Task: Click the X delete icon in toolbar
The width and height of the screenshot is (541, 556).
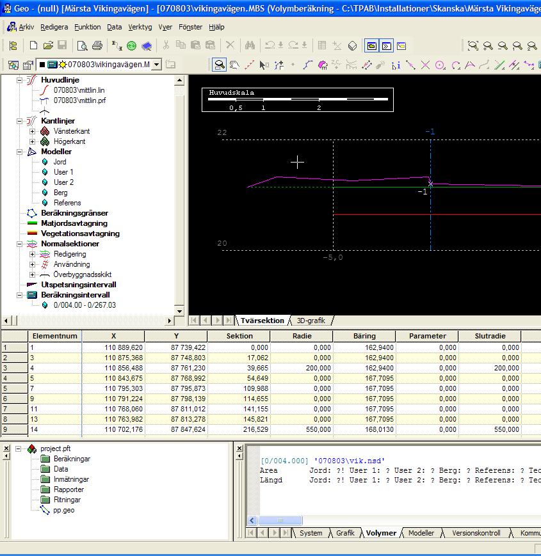Action: pyautogui.click(x=230, y=45)
